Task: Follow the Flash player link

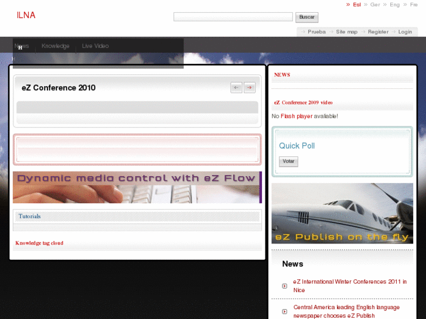Action: (x=297, y=116)
